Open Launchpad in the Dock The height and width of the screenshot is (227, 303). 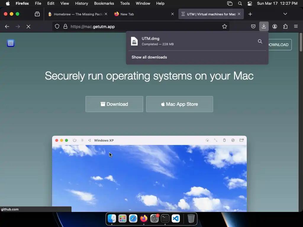coord(122,218)
